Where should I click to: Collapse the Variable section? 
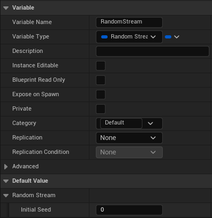point(6,8)
